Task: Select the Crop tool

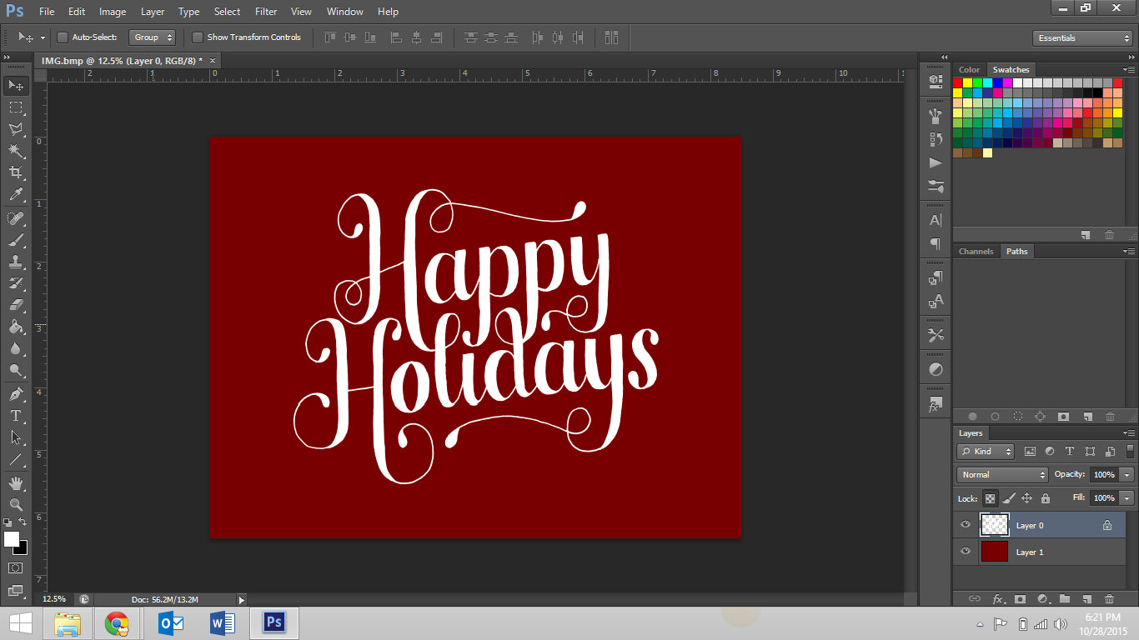Action: (16, 172)
